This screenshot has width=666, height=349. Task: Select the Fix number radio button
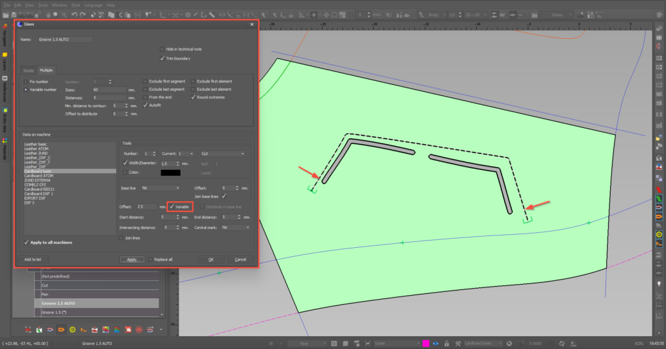coord(26,81)
